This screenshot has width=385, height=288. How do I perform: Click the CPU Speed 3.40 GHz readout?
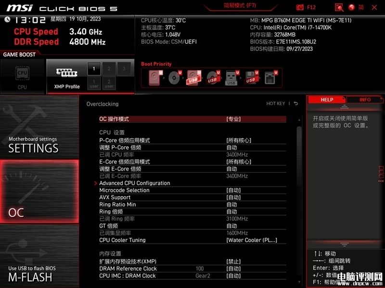tap(58, 32)
